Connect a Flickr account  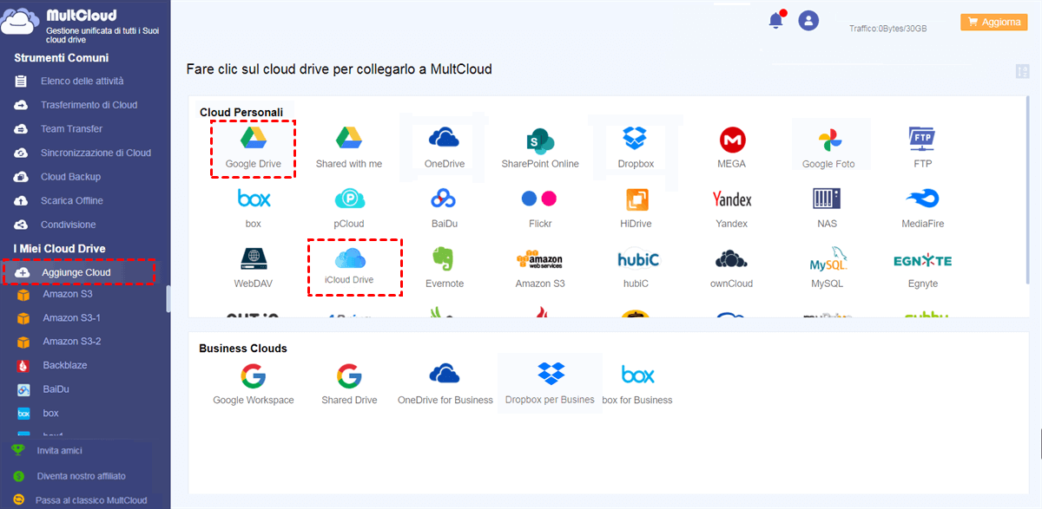click(x=539, y=199)
